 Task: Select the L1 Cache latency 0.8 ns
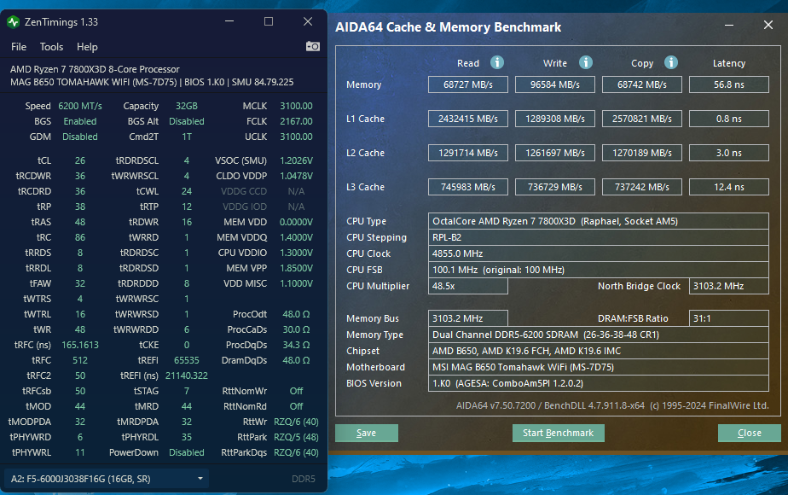728,119
